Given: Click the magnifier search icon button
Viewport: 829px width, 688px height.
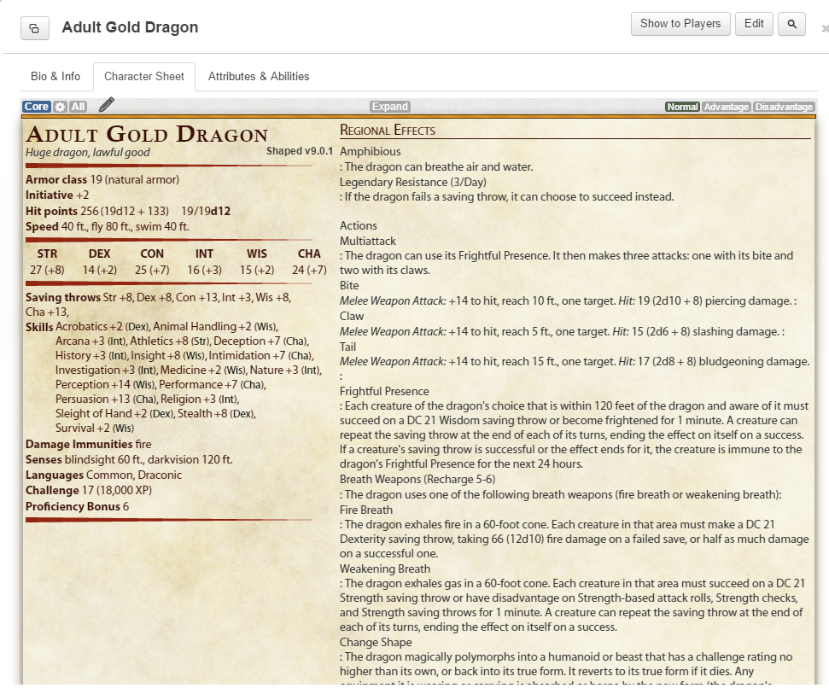Looking at the screenshot, I should (x=791, y=24).
